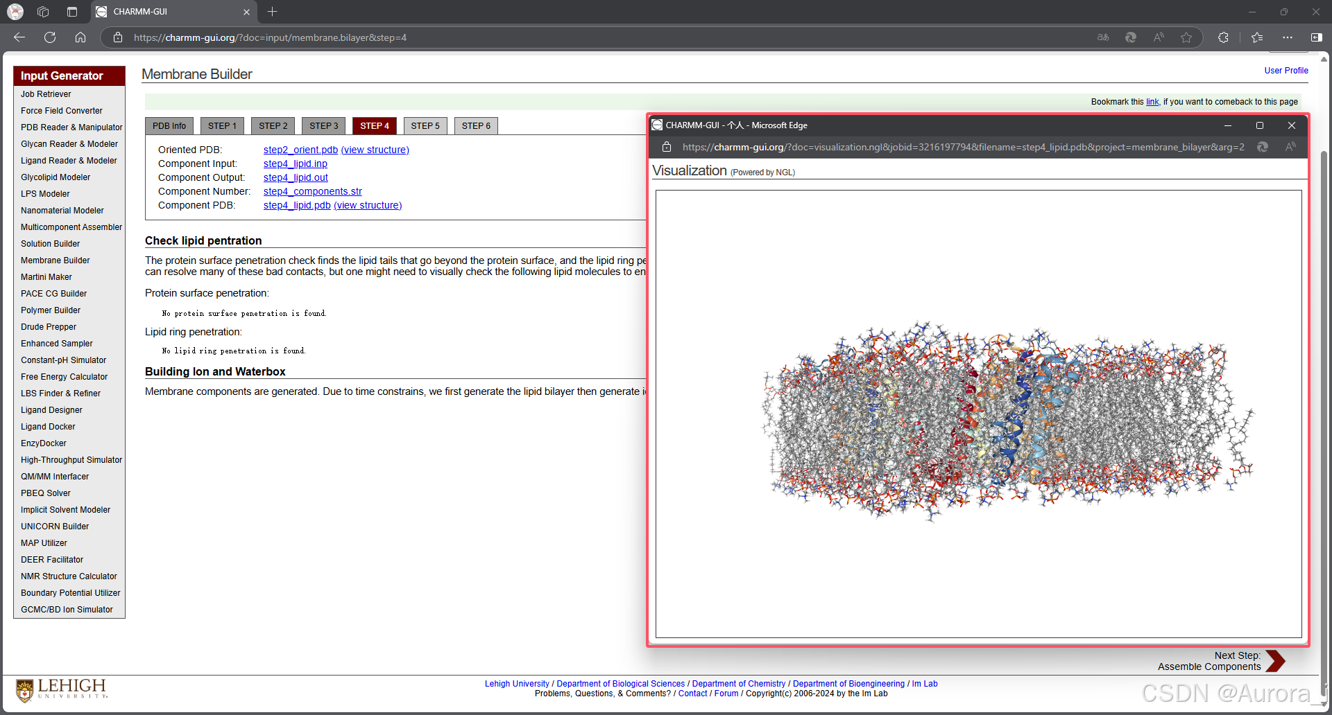Screen dimensions: 1332x715
Task: Add this page to favorites
Action: point(1186,37)
